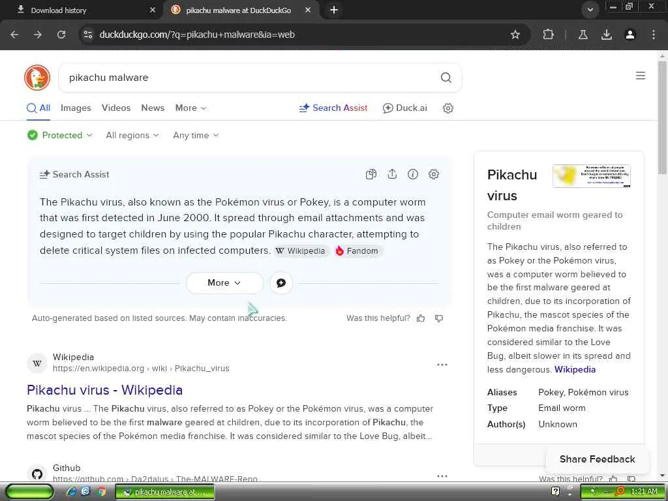Click the help question mark tray icon
The height and width of the screenshot is (501, 668).
point(555,491)
